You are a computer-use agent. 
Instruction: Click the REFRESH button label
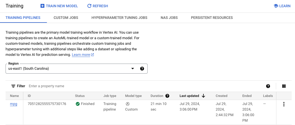(x=100, y=6)
